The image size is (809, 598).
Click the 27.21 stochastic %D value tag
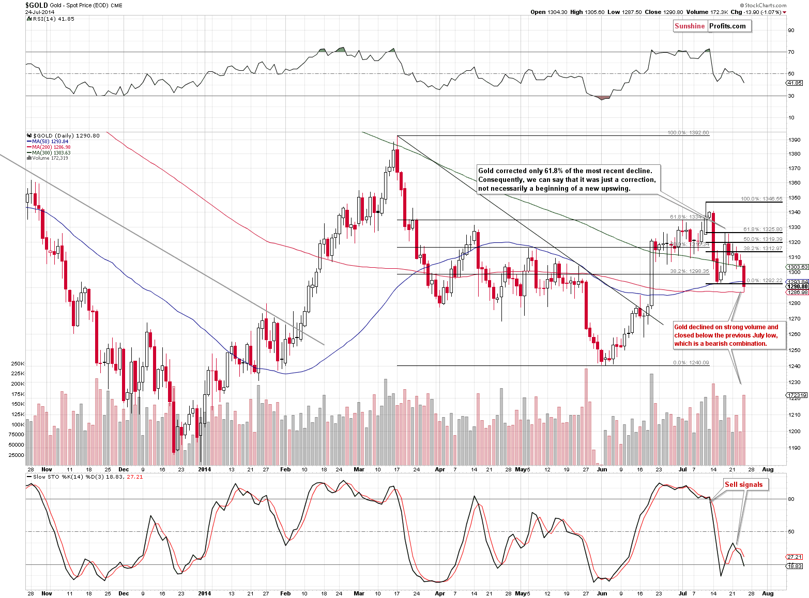coord(795,557)
